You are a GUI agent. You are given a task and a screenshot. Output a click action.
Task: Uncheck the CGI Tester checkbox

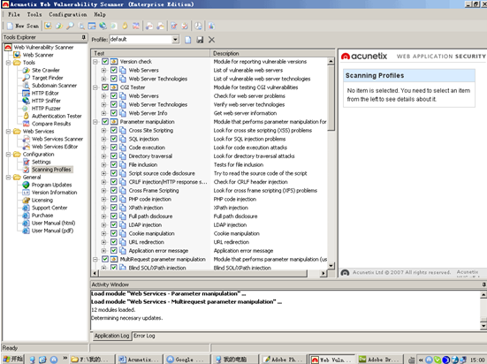(x=105, y=87)
